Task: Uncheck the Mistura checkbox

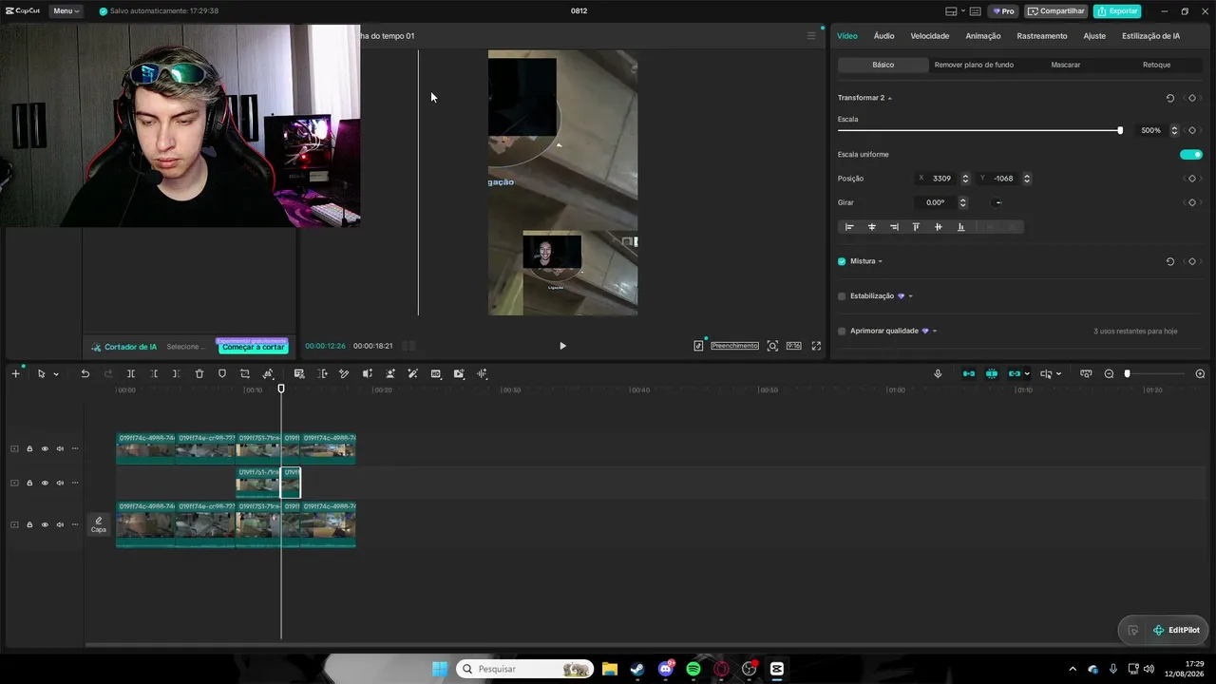Action: (842, 261)
